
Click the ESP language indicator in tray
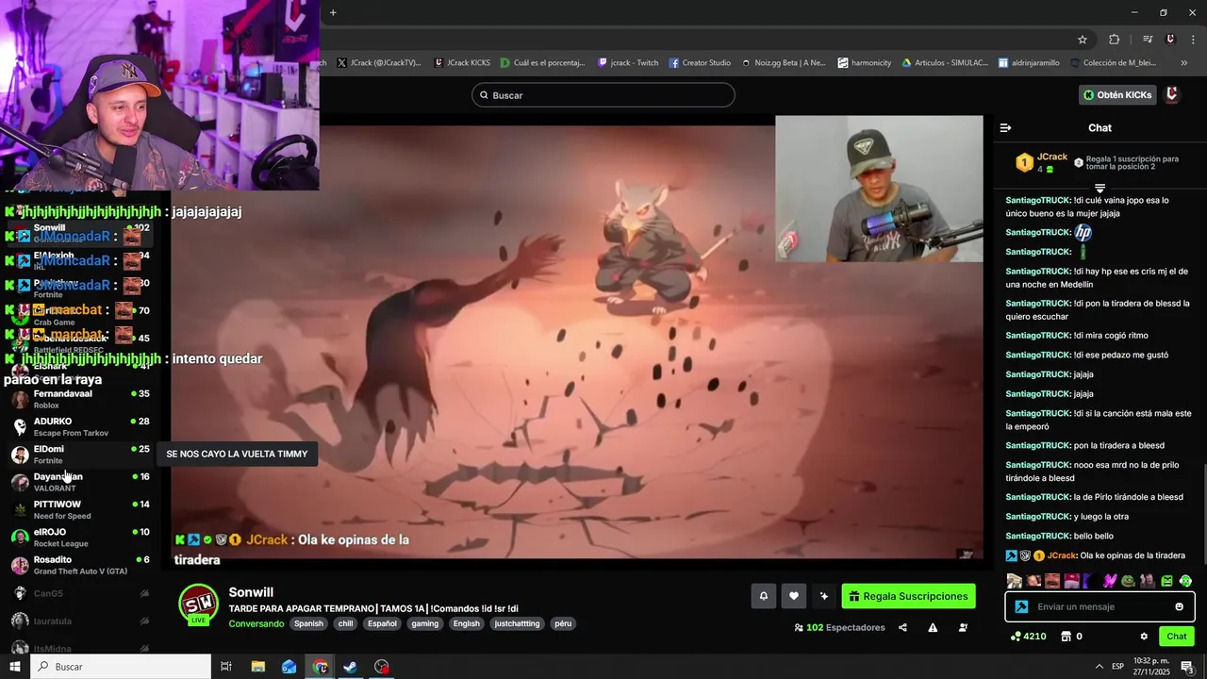coord(1117,667)
